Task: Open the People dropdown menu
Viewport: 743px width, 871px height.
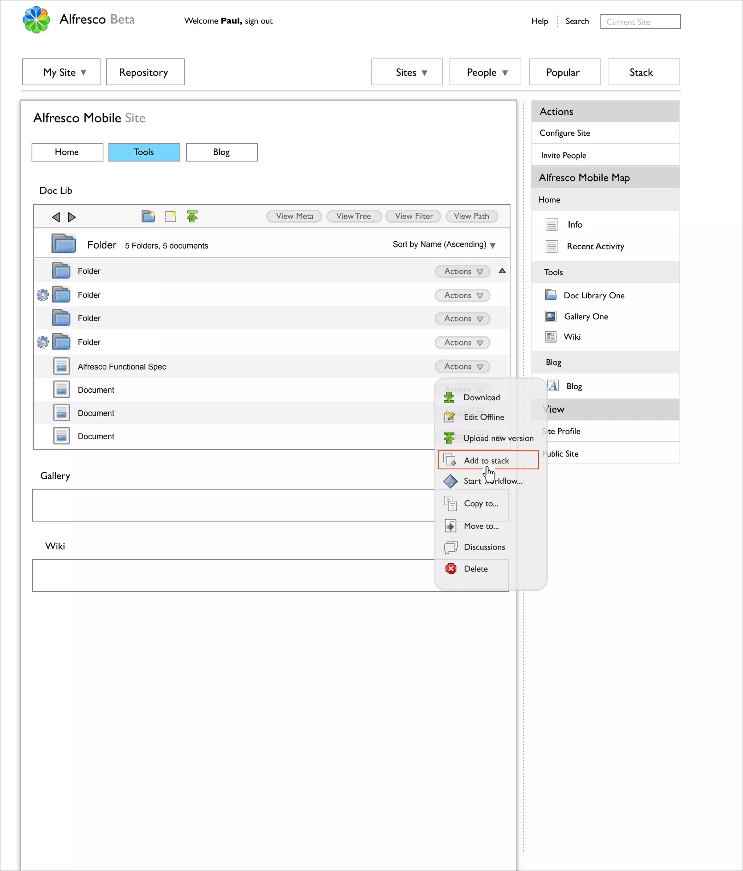Action: click(x=485, y=72)
